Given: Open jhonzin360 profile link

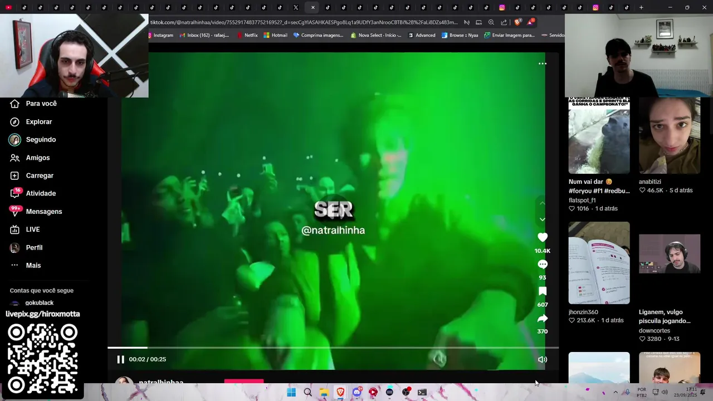Looking at the screenshot, I should [x=583, y=312].
